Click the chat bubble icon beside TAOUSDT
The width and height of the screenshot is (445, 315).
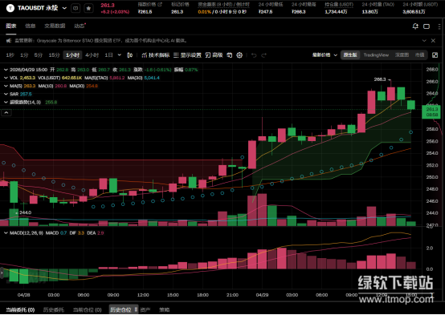pos(76,9)
